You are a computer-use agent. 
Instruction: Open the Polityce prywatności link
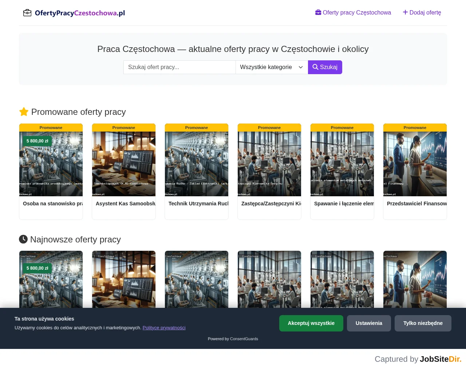tap(164, 328)
